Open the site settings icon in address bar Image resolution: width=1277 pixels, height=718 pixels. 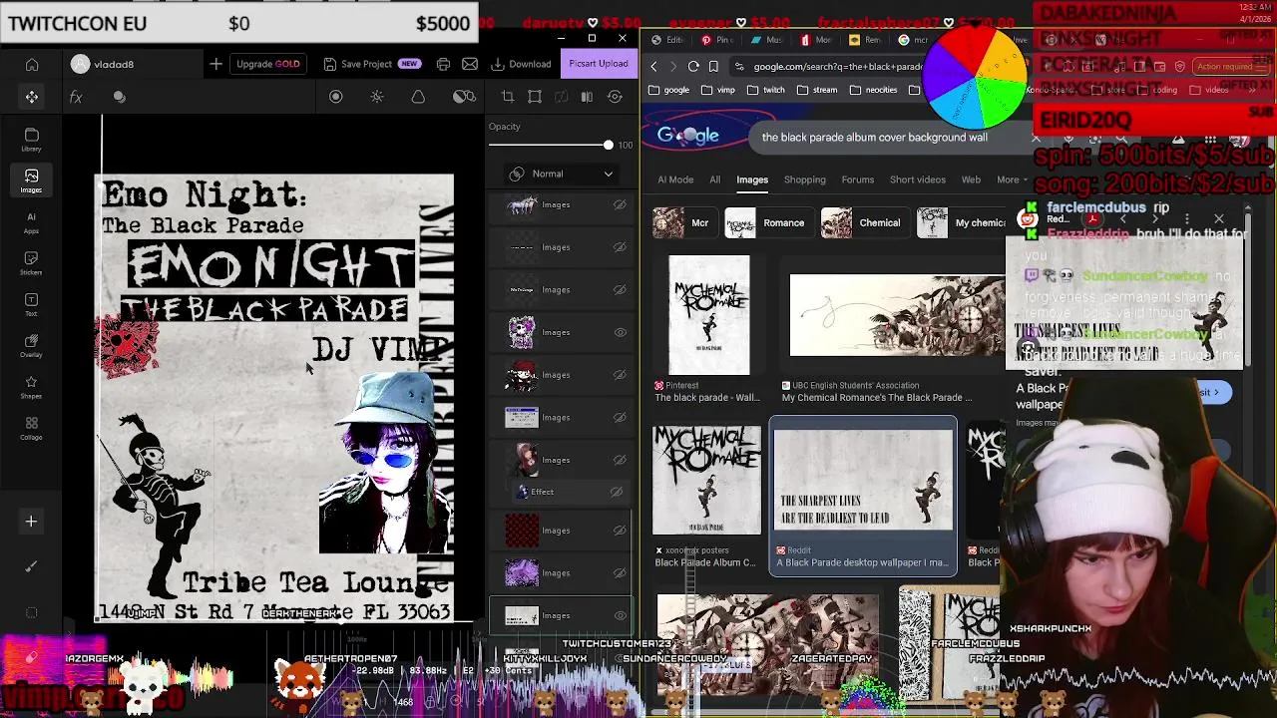739,67
